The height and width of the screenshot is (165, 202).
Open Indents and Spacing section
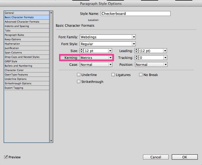27,26
